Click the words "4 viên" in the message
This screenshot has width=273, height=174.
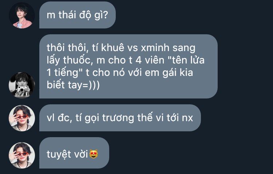[150, 60]
